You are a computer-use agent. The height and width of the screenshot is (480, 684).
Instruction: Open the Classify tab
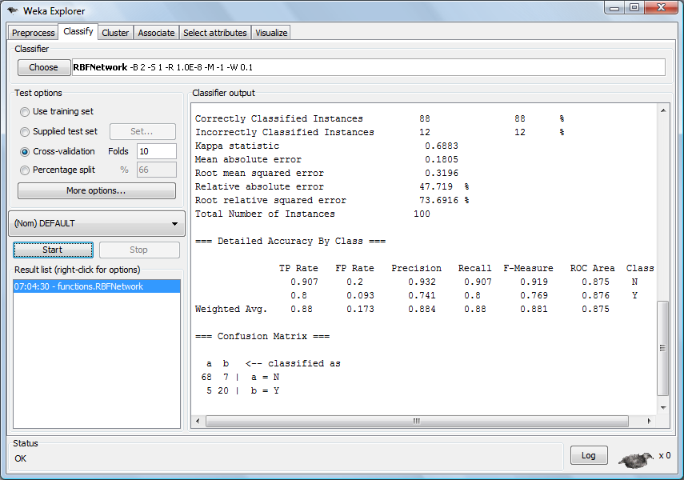tap(78, 31)
